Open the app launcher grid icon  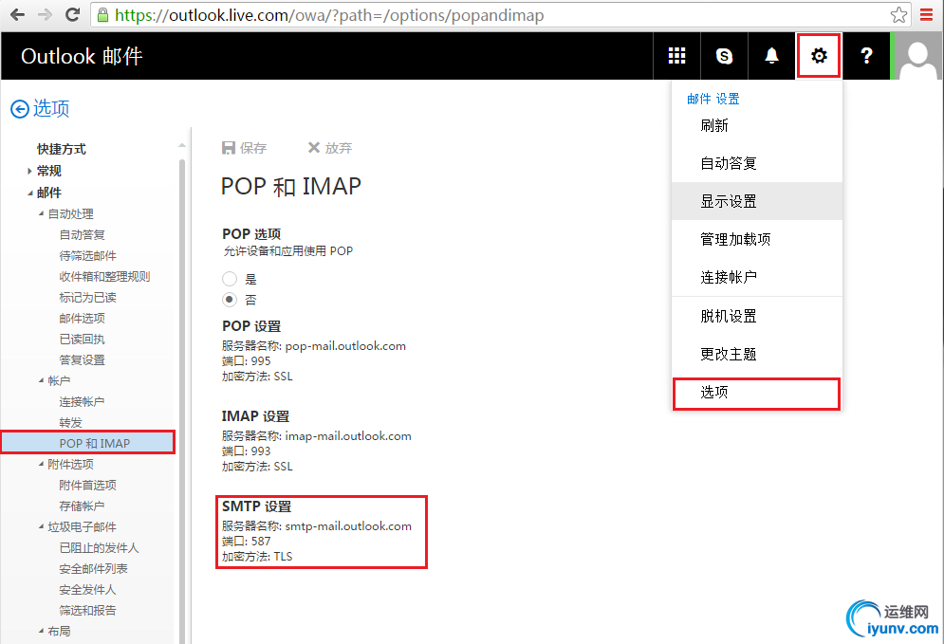tap(676, 56)
